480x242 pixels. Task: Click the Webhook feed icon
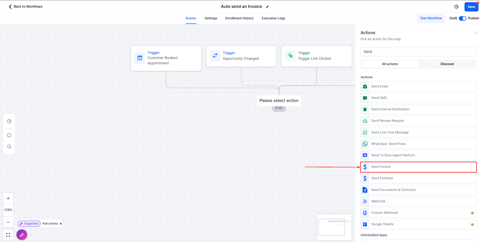pos(365,201)
